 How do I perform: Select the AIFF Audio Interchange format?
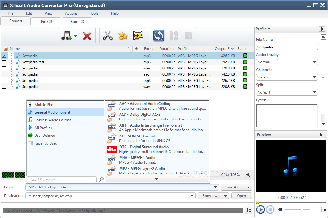coord(157,128)
